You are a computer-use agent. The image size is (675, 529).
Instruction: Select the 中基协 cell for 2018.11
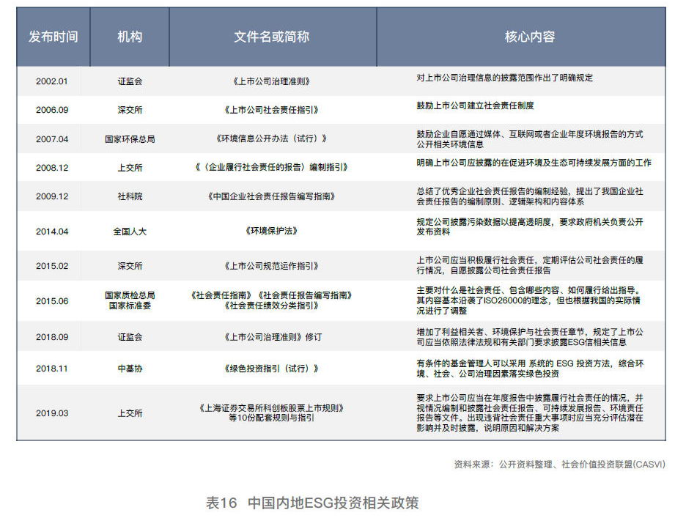click(x=128, y=369)
